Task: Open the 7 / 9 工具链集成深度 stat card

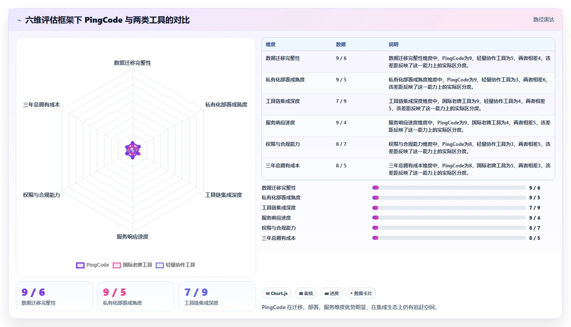Action: click(217, 296)
